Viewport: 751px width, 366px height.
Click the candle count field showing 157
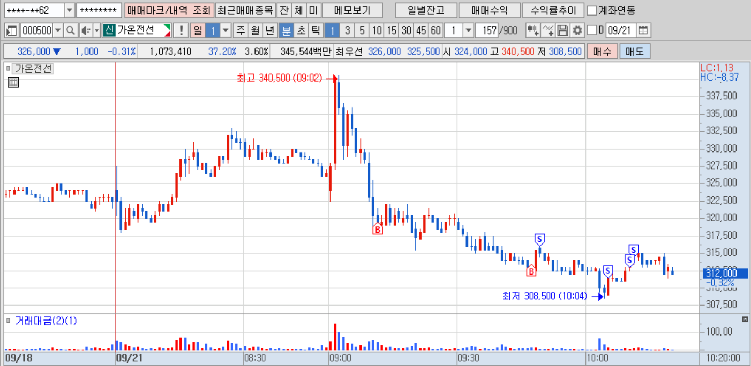[x=486, y=30]
